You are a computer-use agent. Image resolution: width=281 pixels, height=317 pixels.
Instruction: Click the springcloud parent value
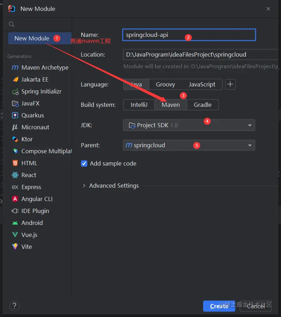[x=149, y=145]
